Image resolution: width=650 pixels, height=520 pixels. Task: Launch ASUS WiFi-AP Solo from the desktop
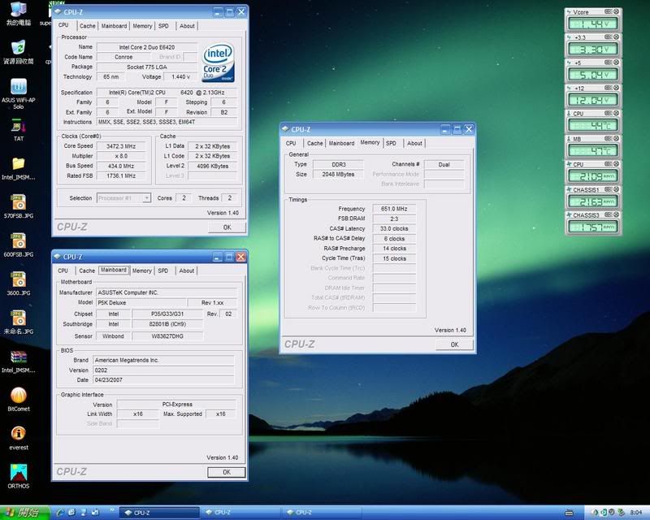coord(18,93)
